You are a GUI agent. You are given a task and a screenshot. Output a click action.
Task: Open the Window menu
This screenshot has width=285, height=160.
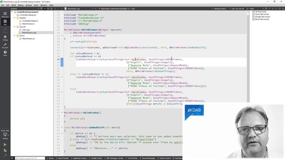(x=44, y=5)
